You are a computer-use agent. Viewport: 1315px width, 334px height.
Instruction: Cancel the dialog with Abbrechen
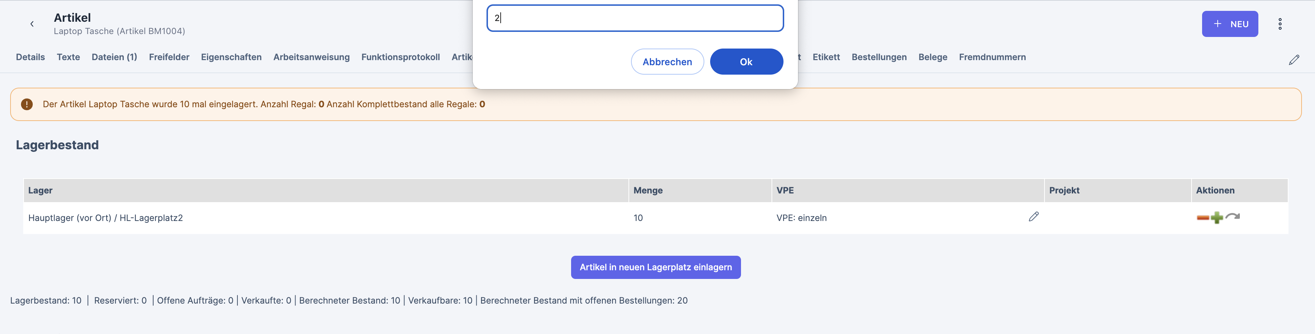(x=667, y=62)
